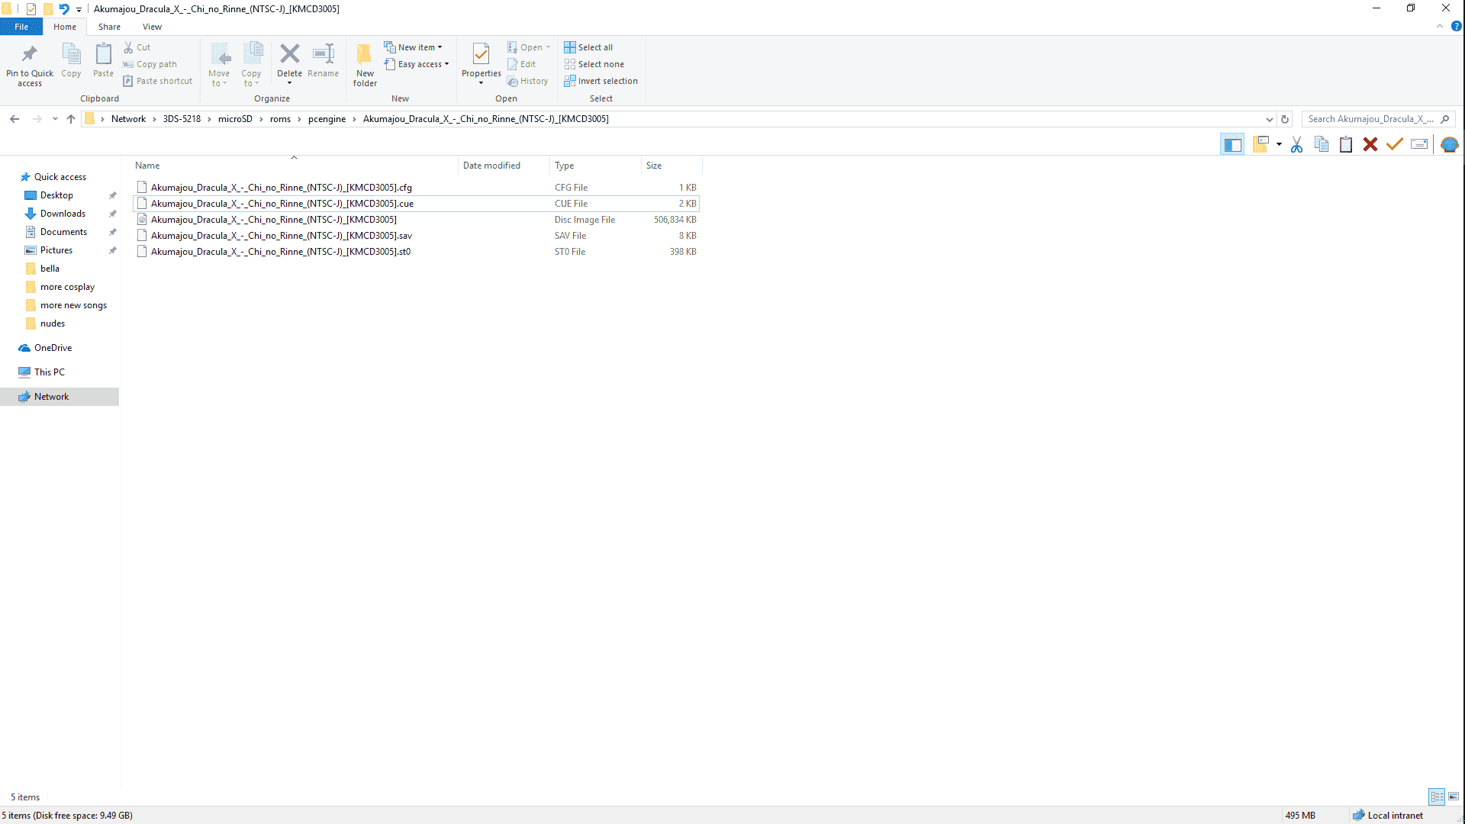1465x824 pixels.
Task: Click the properties checkmark icon in title bar
Action: tap(31, 9)
